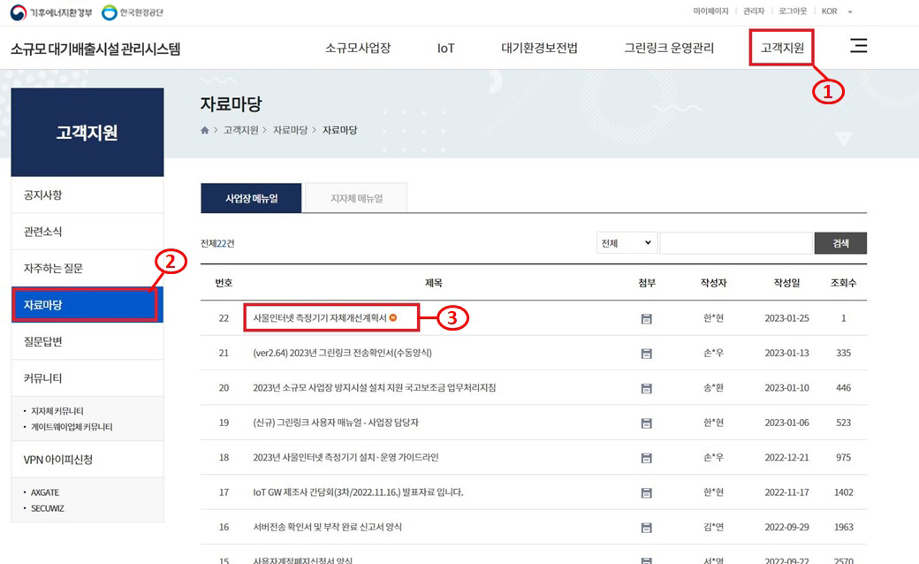The height and width of the screenshot is (564, 919).
Task: Click attachment icon for post 17
Action: (646, 492)
